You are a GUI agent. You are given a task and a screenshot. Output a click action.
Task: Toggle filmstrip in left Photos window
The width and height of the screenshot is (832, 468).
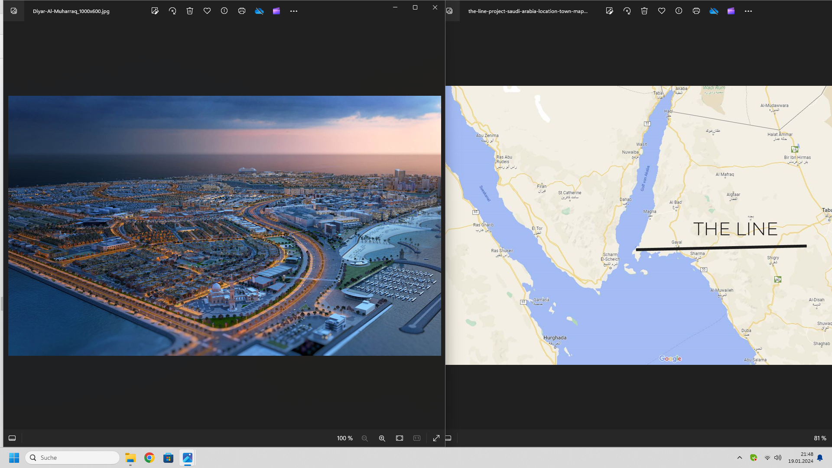(x=12, y=439)
